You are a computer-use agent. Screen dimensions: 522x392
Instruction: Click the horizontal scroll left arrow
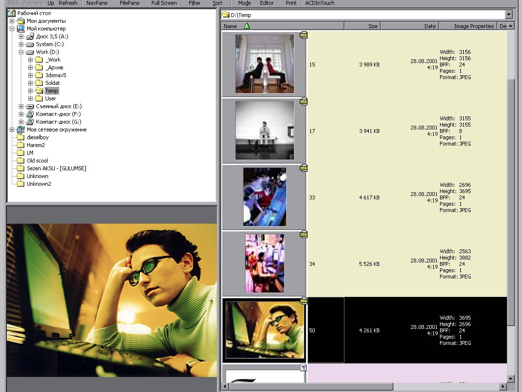pos(225,386)
